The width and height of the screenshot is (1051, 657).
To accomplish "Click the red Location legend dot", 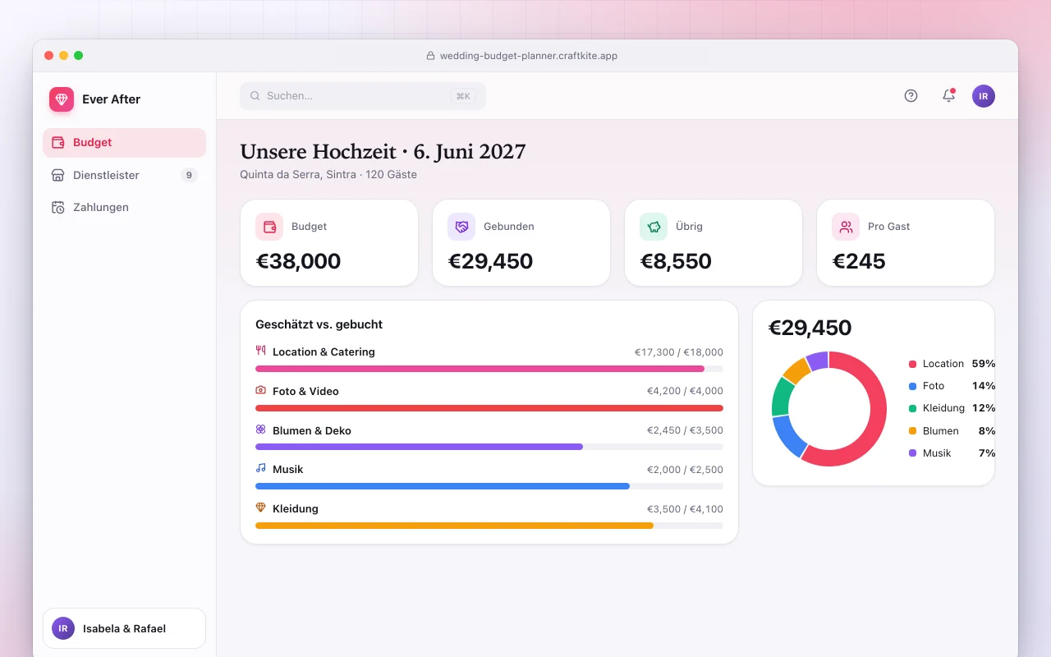I will pos(912,364).
